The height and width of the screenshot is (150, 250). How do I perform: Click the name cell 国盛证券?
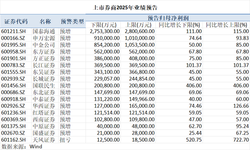[x=44, y=133]
